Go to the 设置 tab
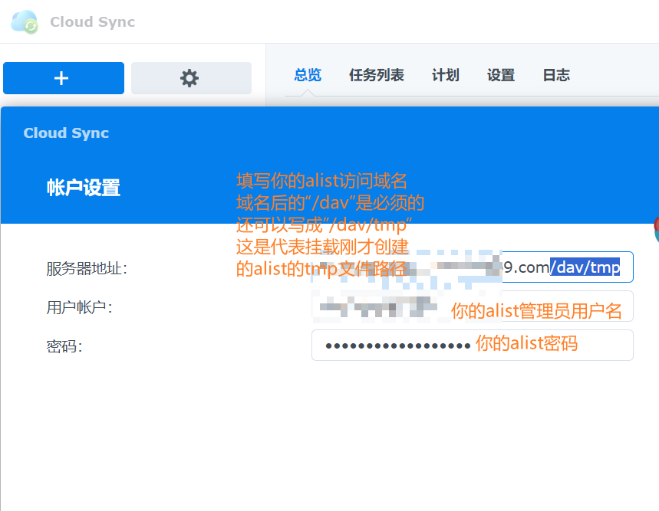Viewport: 659px width, 511px height. tap(501, 75)
